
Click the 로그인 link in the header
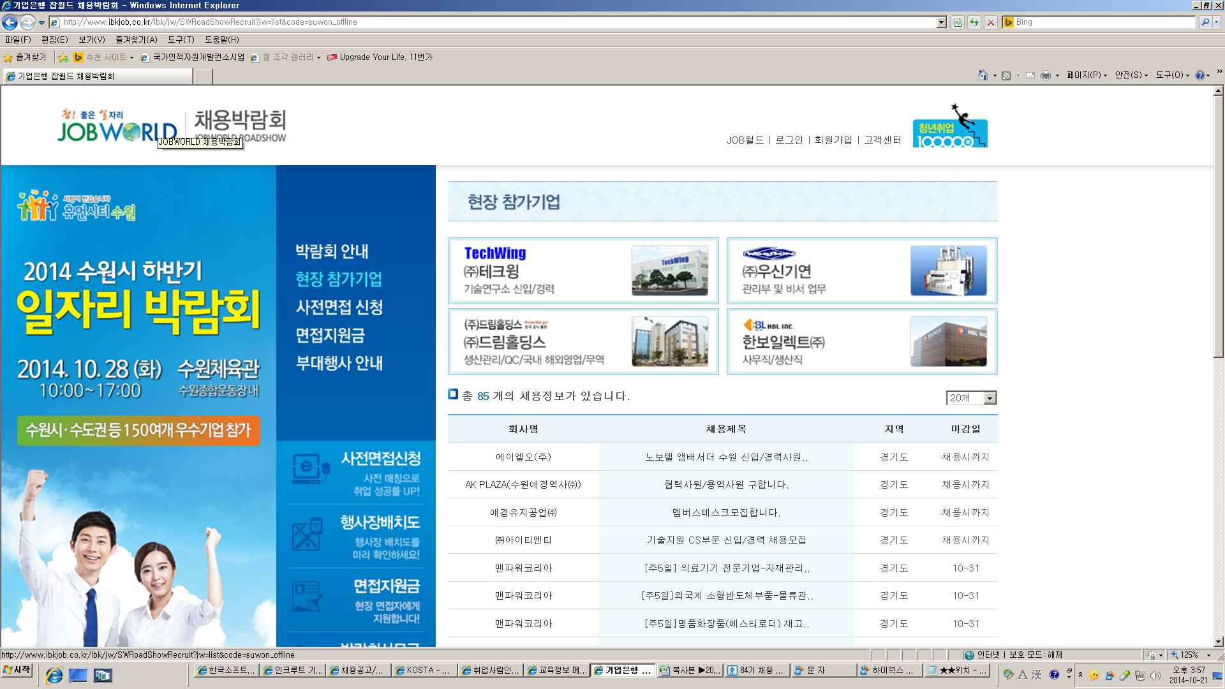pos(789,140)
